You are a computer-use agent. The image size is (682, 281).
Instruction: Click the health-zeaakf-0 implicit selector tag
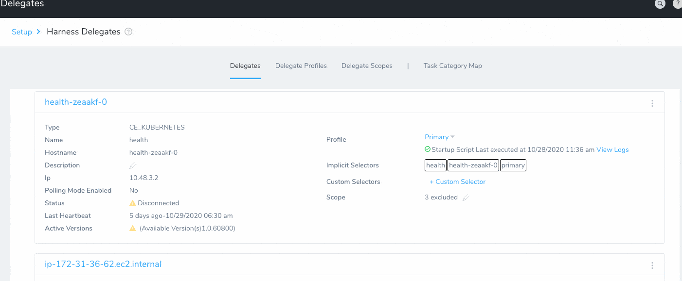(473, 165)
